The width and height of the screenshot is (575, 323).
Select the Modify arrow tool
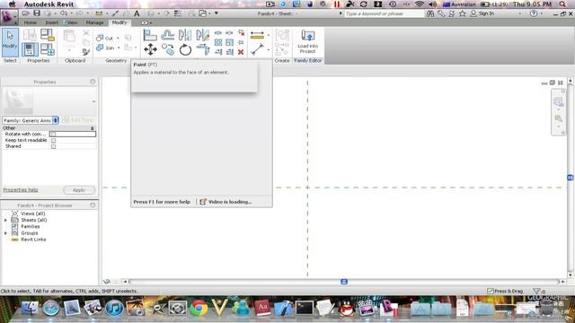point(10,42)
